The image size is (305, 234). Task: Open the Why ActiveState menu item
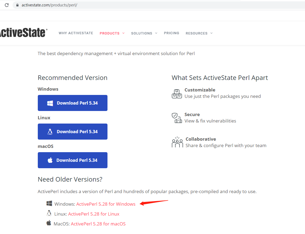76,33
